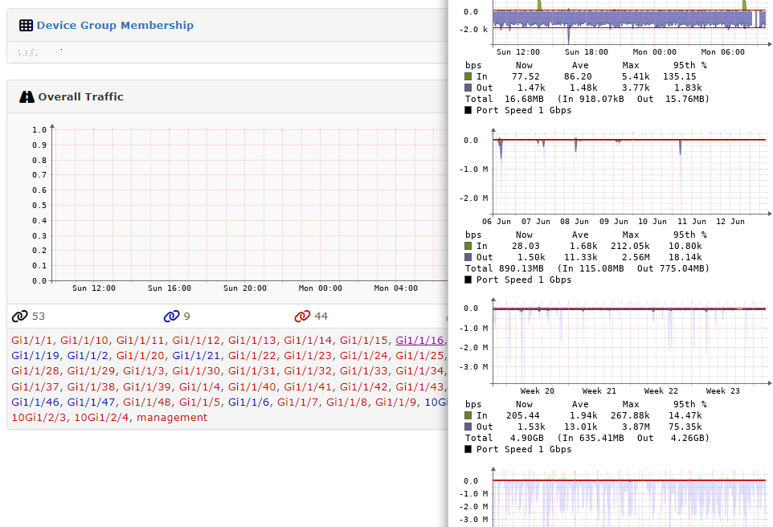Open the blue Gi1/1/6 port link
The image size is (773, 527).
pos(248,402)
